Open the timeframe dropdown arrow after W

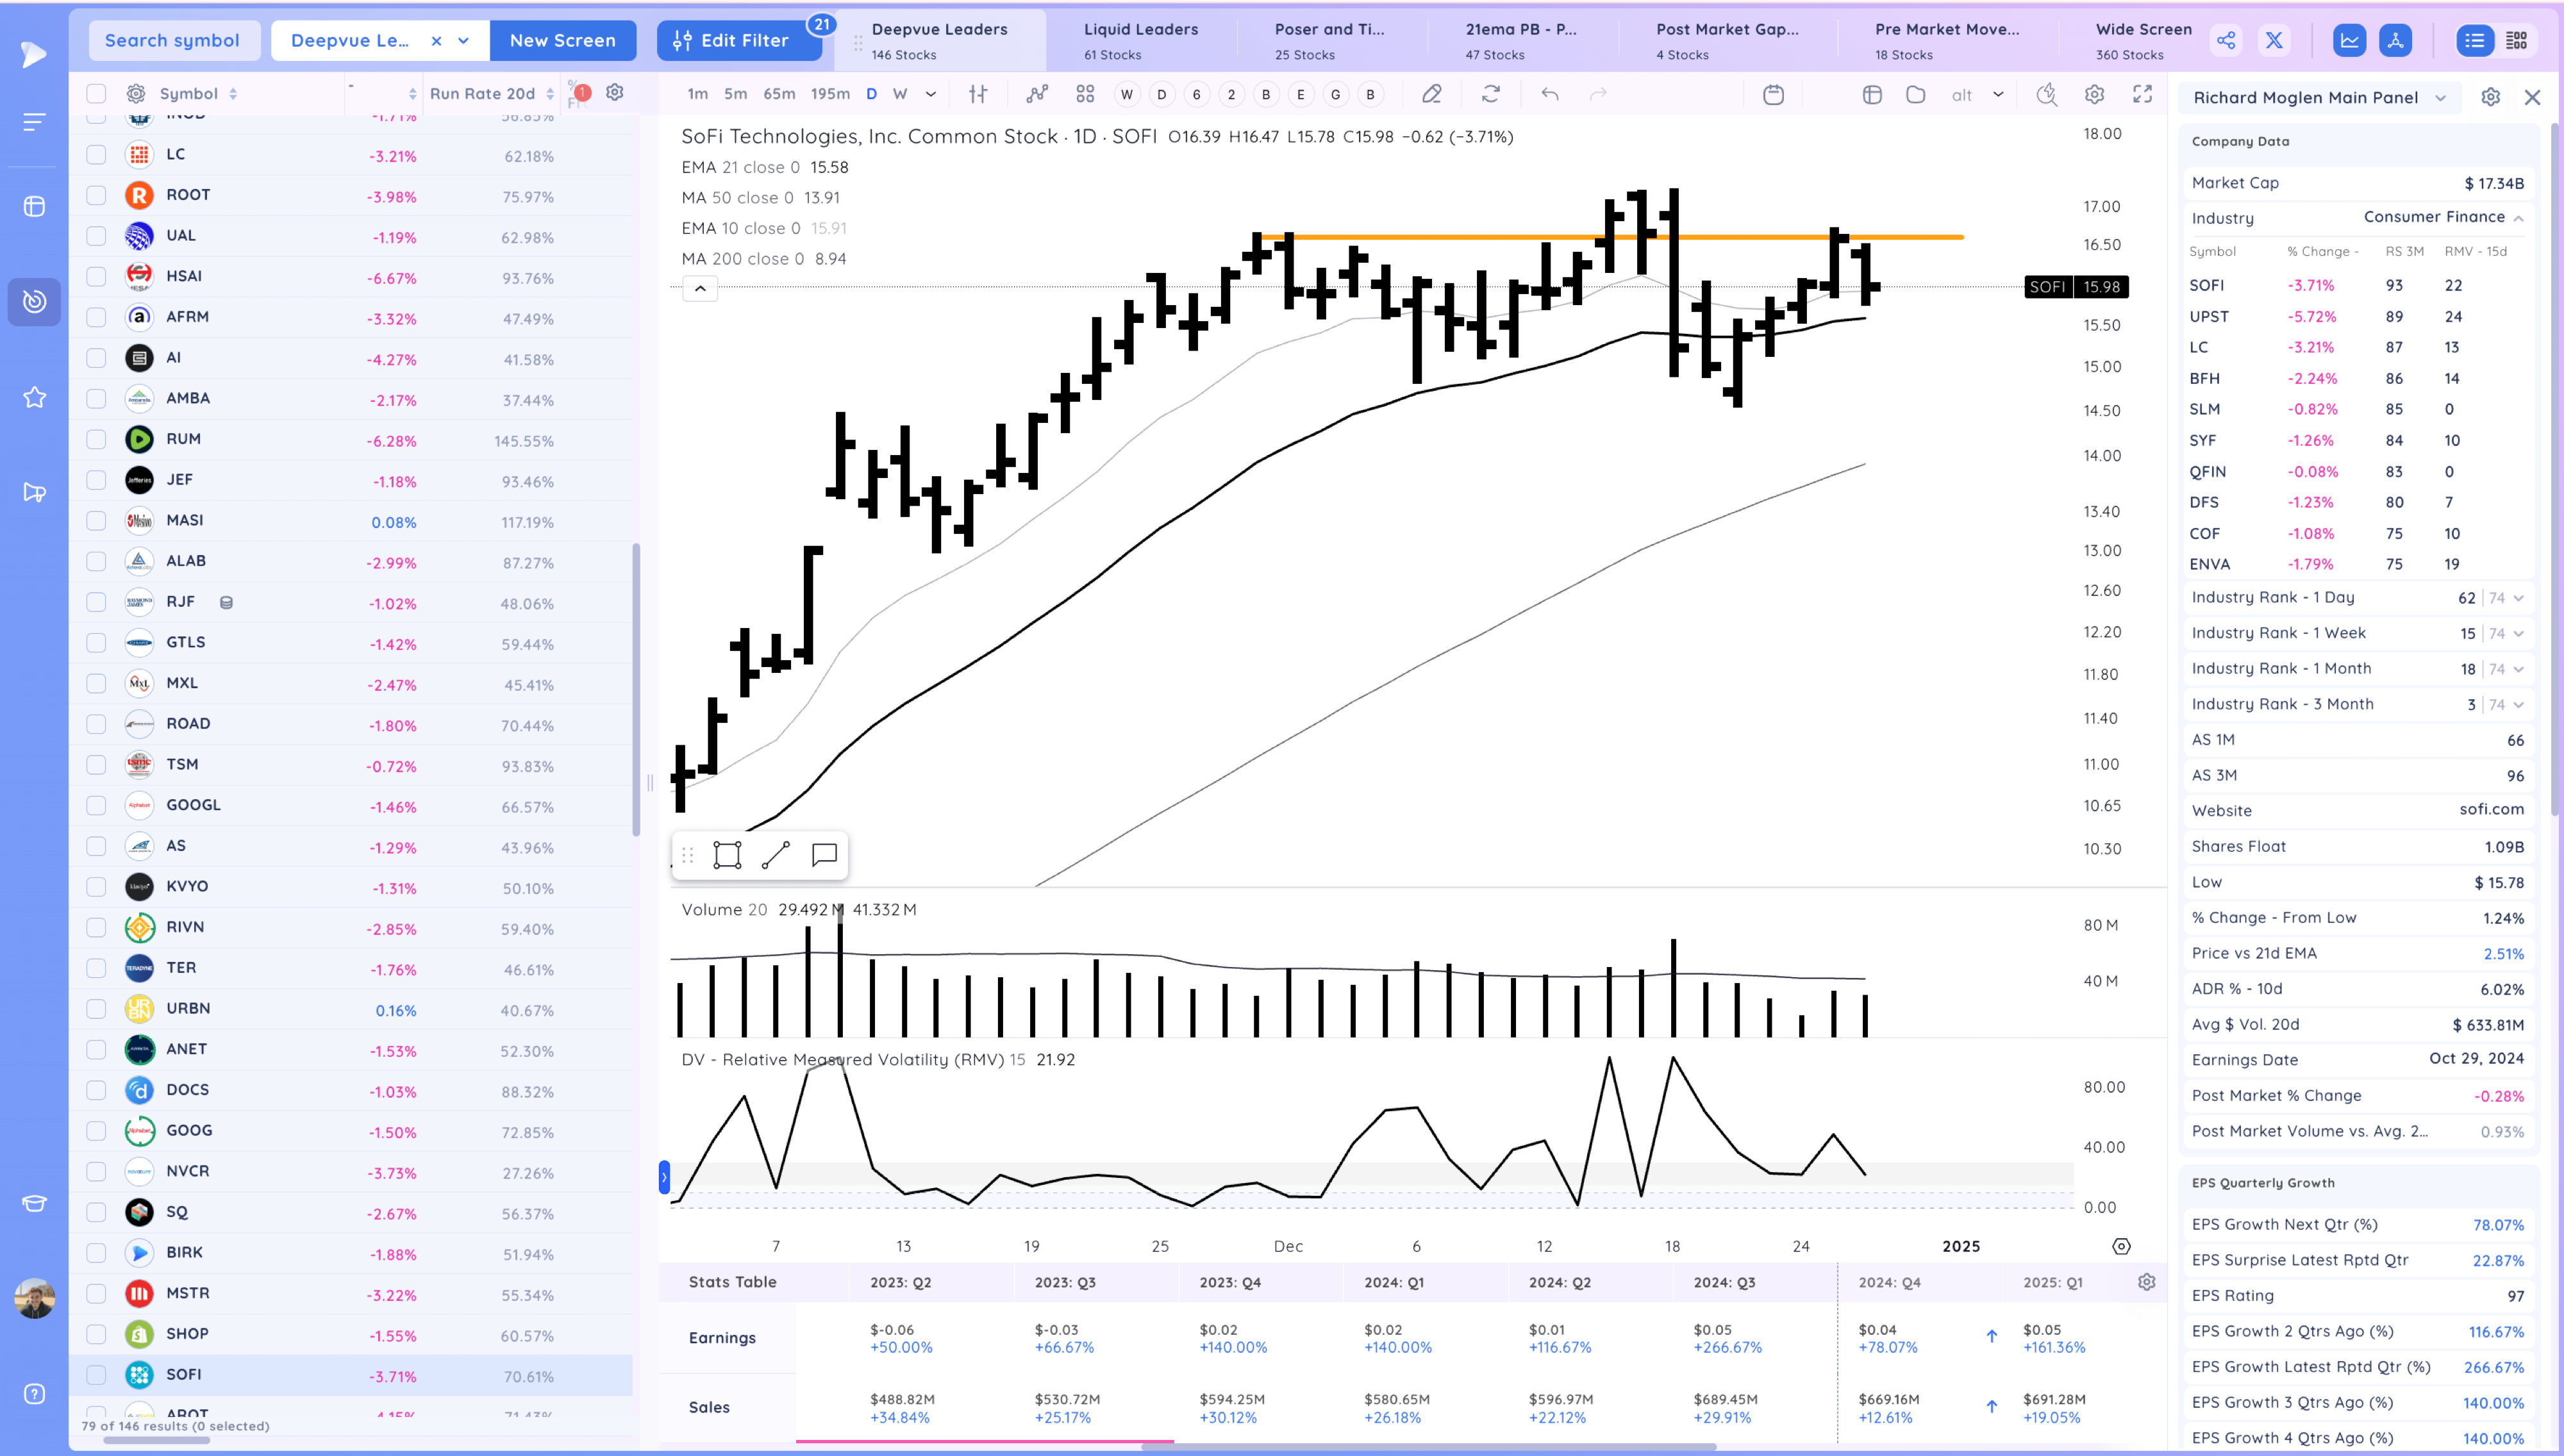[x=931, y=94]
